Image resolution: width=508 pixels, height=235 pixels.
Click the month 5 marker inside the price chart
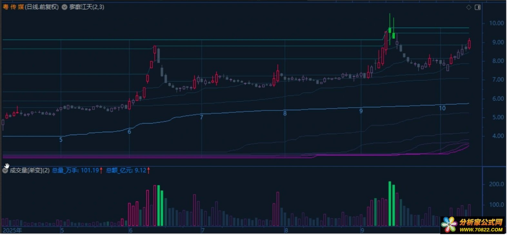[x=61, y=140]
